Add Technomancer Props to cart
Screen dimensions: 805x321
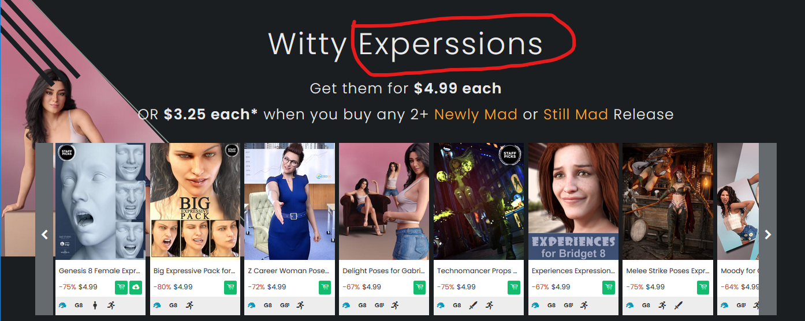(x=514, y=287)
